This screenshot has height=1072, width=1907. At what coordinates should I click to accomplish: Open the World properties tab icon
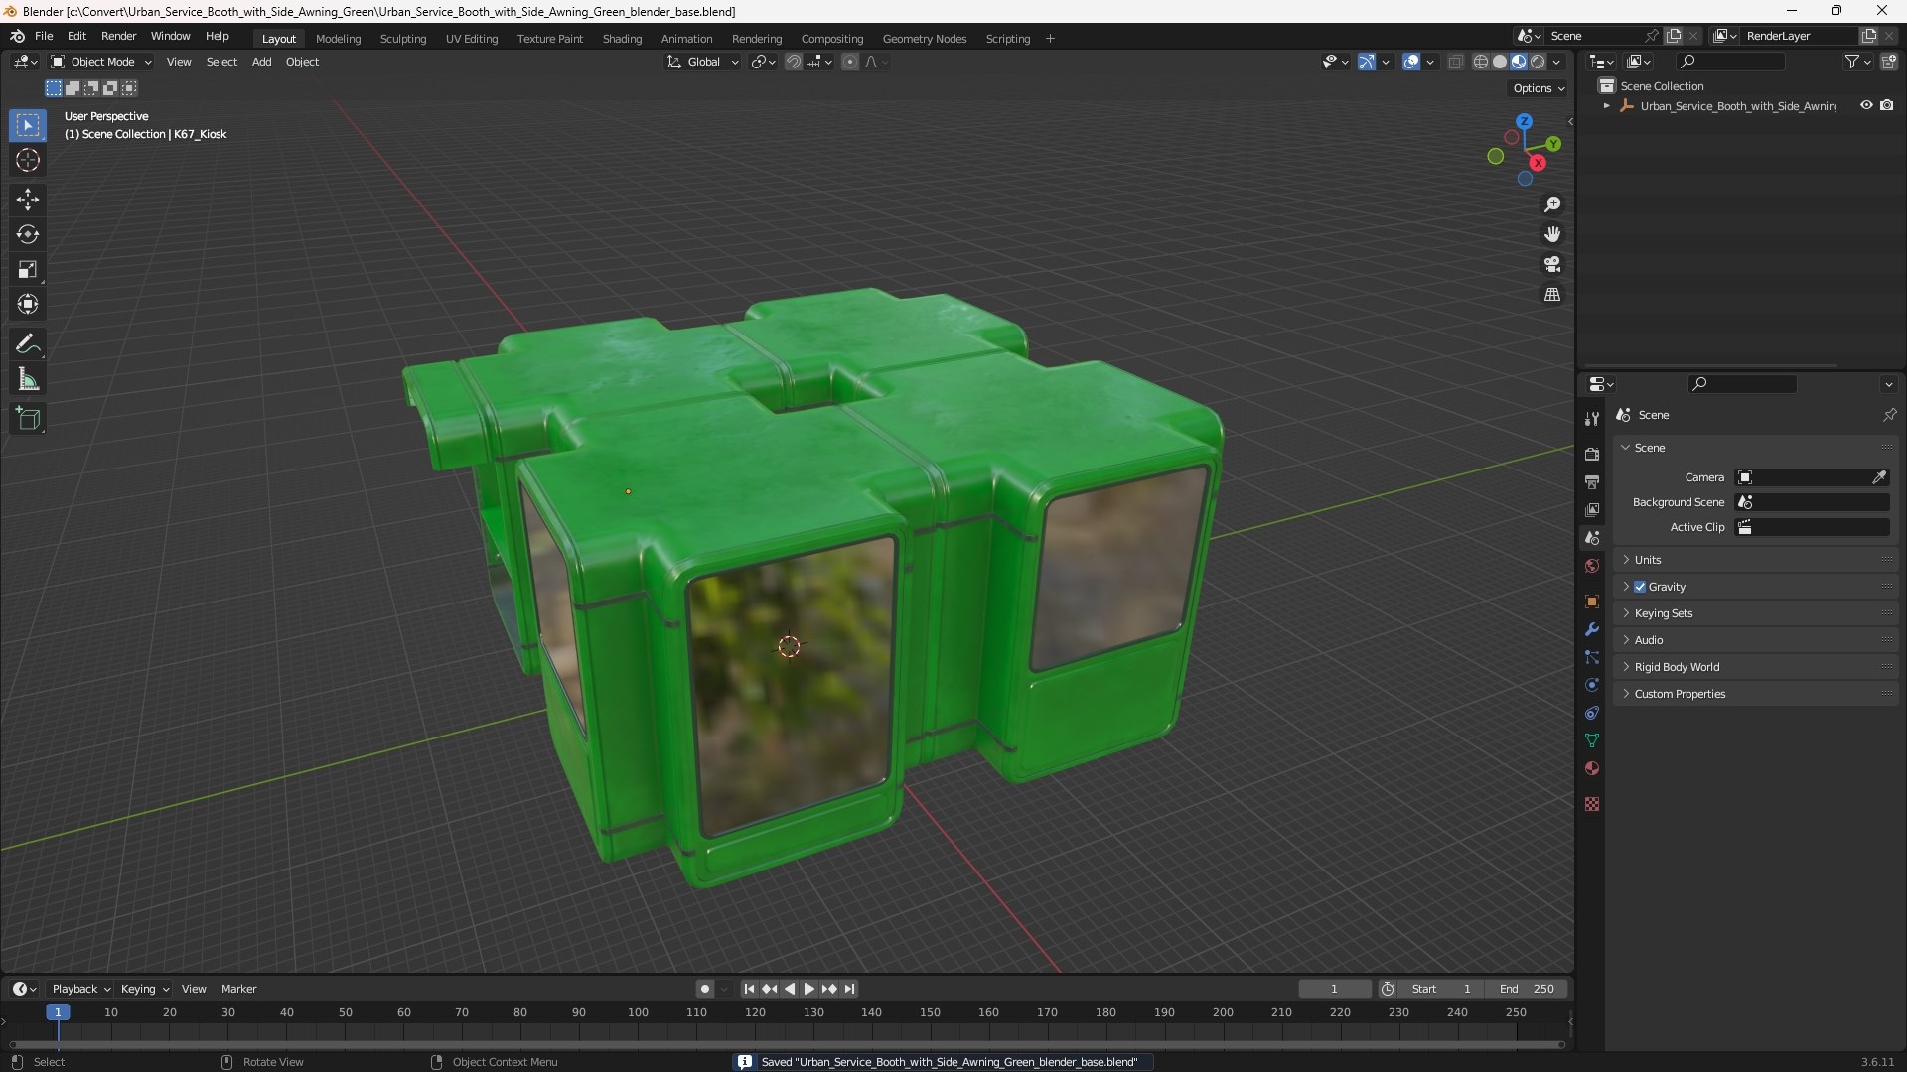(x=1592, y=566)
